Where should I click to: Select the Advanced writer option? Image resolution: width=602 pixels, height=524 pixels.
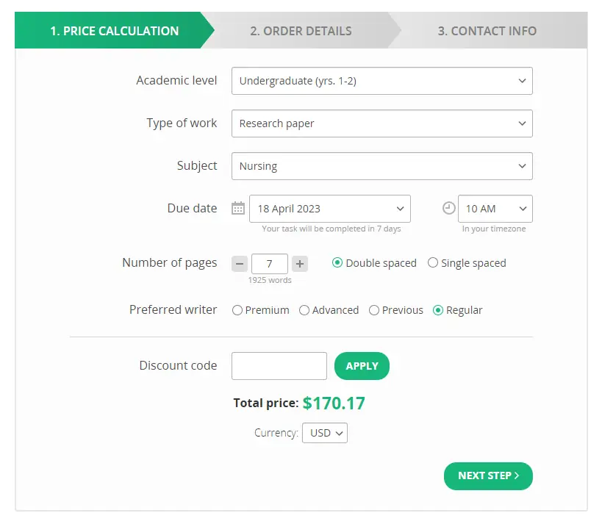pyautogui.click(x=304, y=310)
